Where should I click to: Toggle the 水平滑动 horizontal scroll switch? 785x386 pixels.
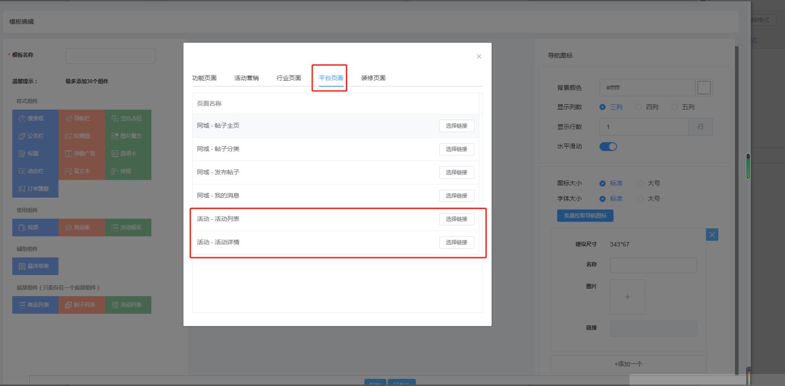click(608, 147)
